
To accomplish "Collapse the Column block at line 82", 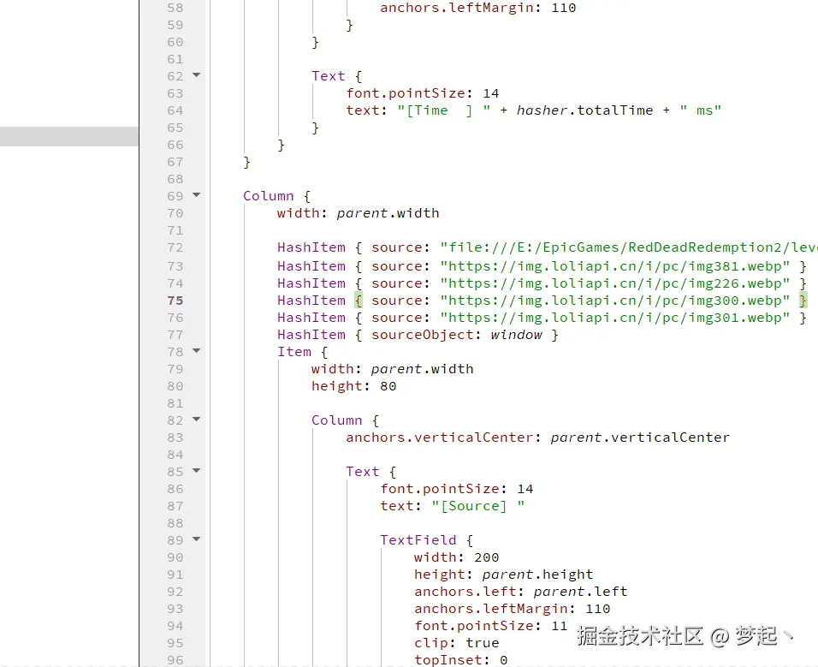I will tap(197, 419).
